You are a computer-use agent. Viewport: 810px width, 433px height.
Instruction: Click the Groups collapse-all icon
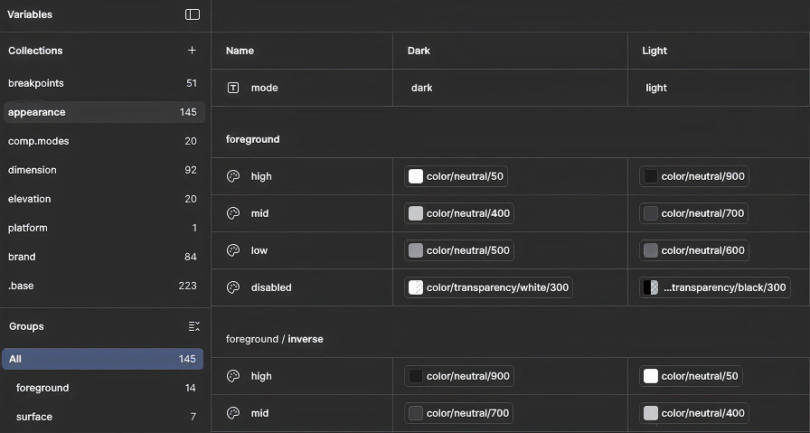(x=193, y=326)
